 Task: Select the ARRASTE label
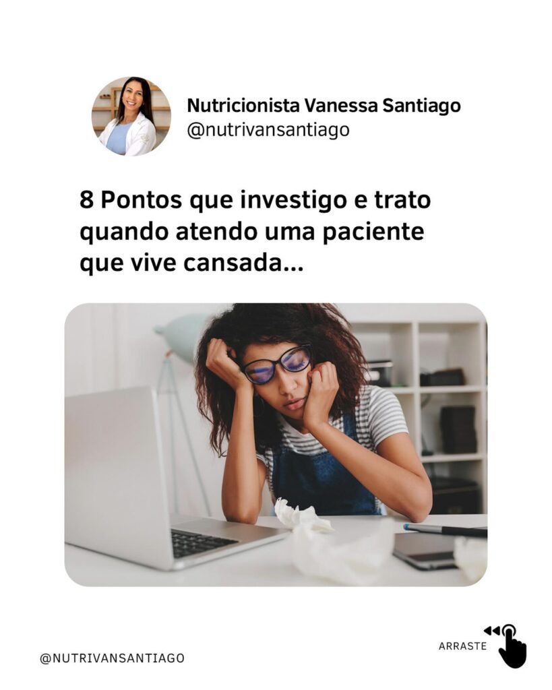click(x=462, y=646)
